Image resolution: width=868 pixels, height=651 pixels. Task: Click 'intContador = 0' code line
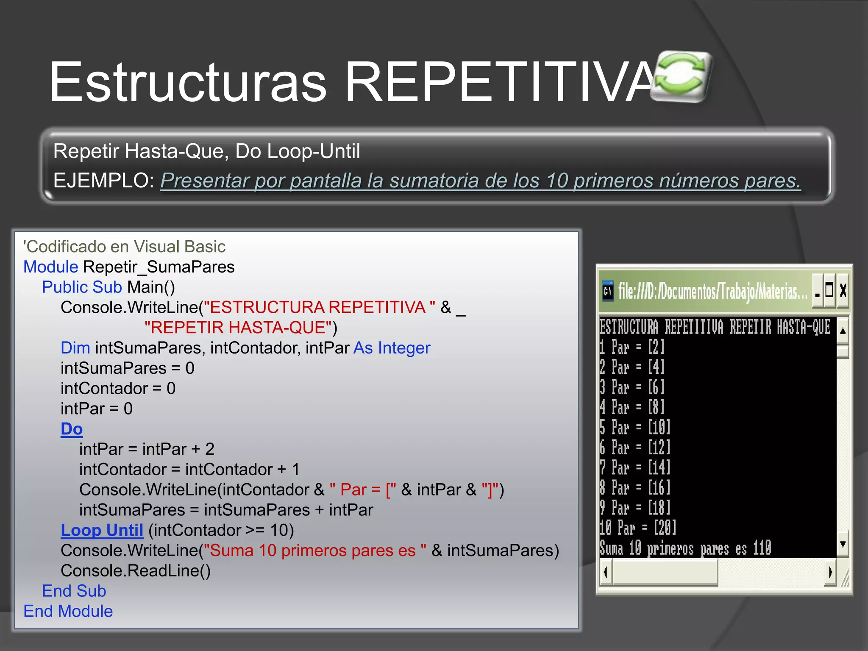(118, 388)
